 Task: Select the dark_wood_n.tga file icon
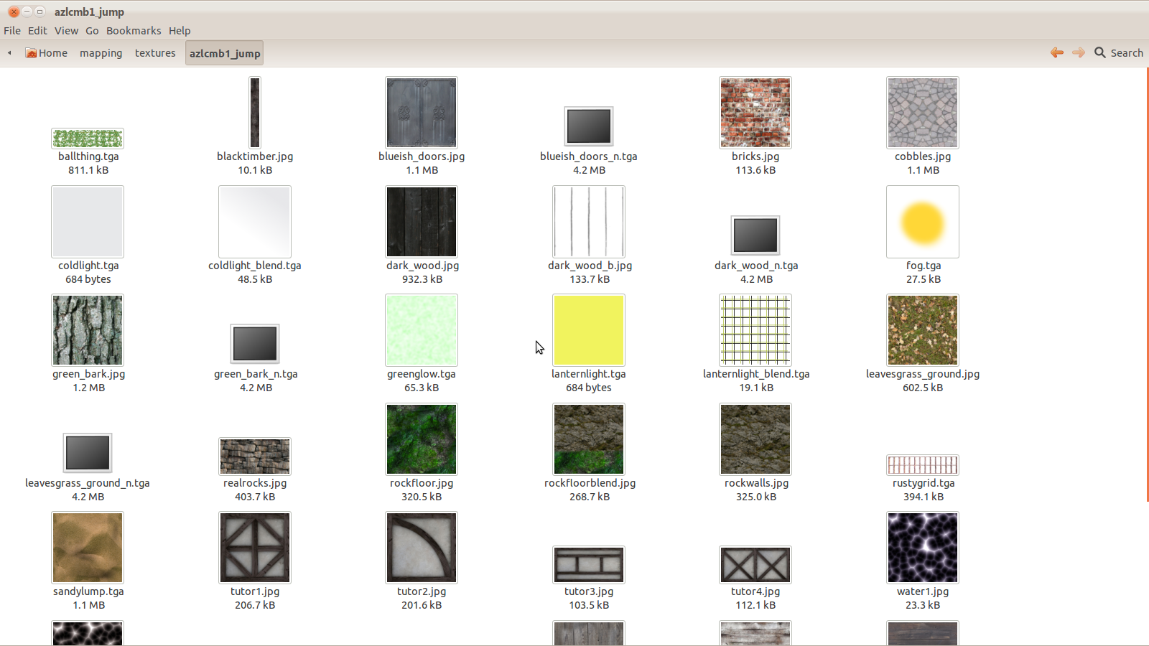coord(755,235)
